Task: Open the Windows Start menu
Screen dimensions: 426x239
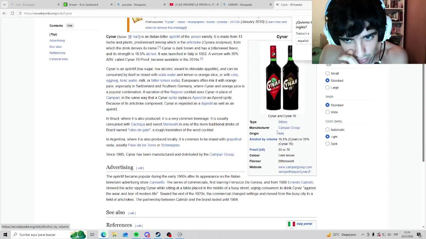Action: (5, 235)
